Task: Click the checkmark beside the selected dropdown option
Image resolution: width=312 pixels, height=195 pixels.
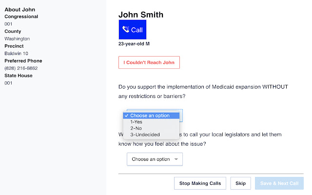Action: point(127,116)
